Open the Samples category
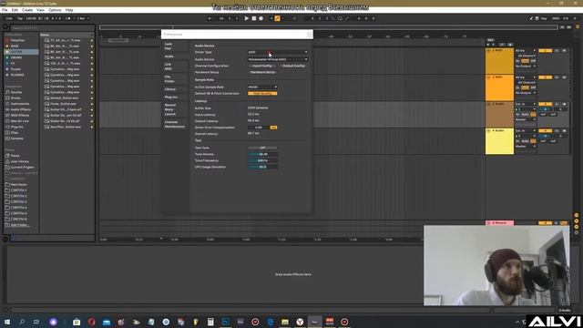The image size is (583, 328). click(17, 138)
